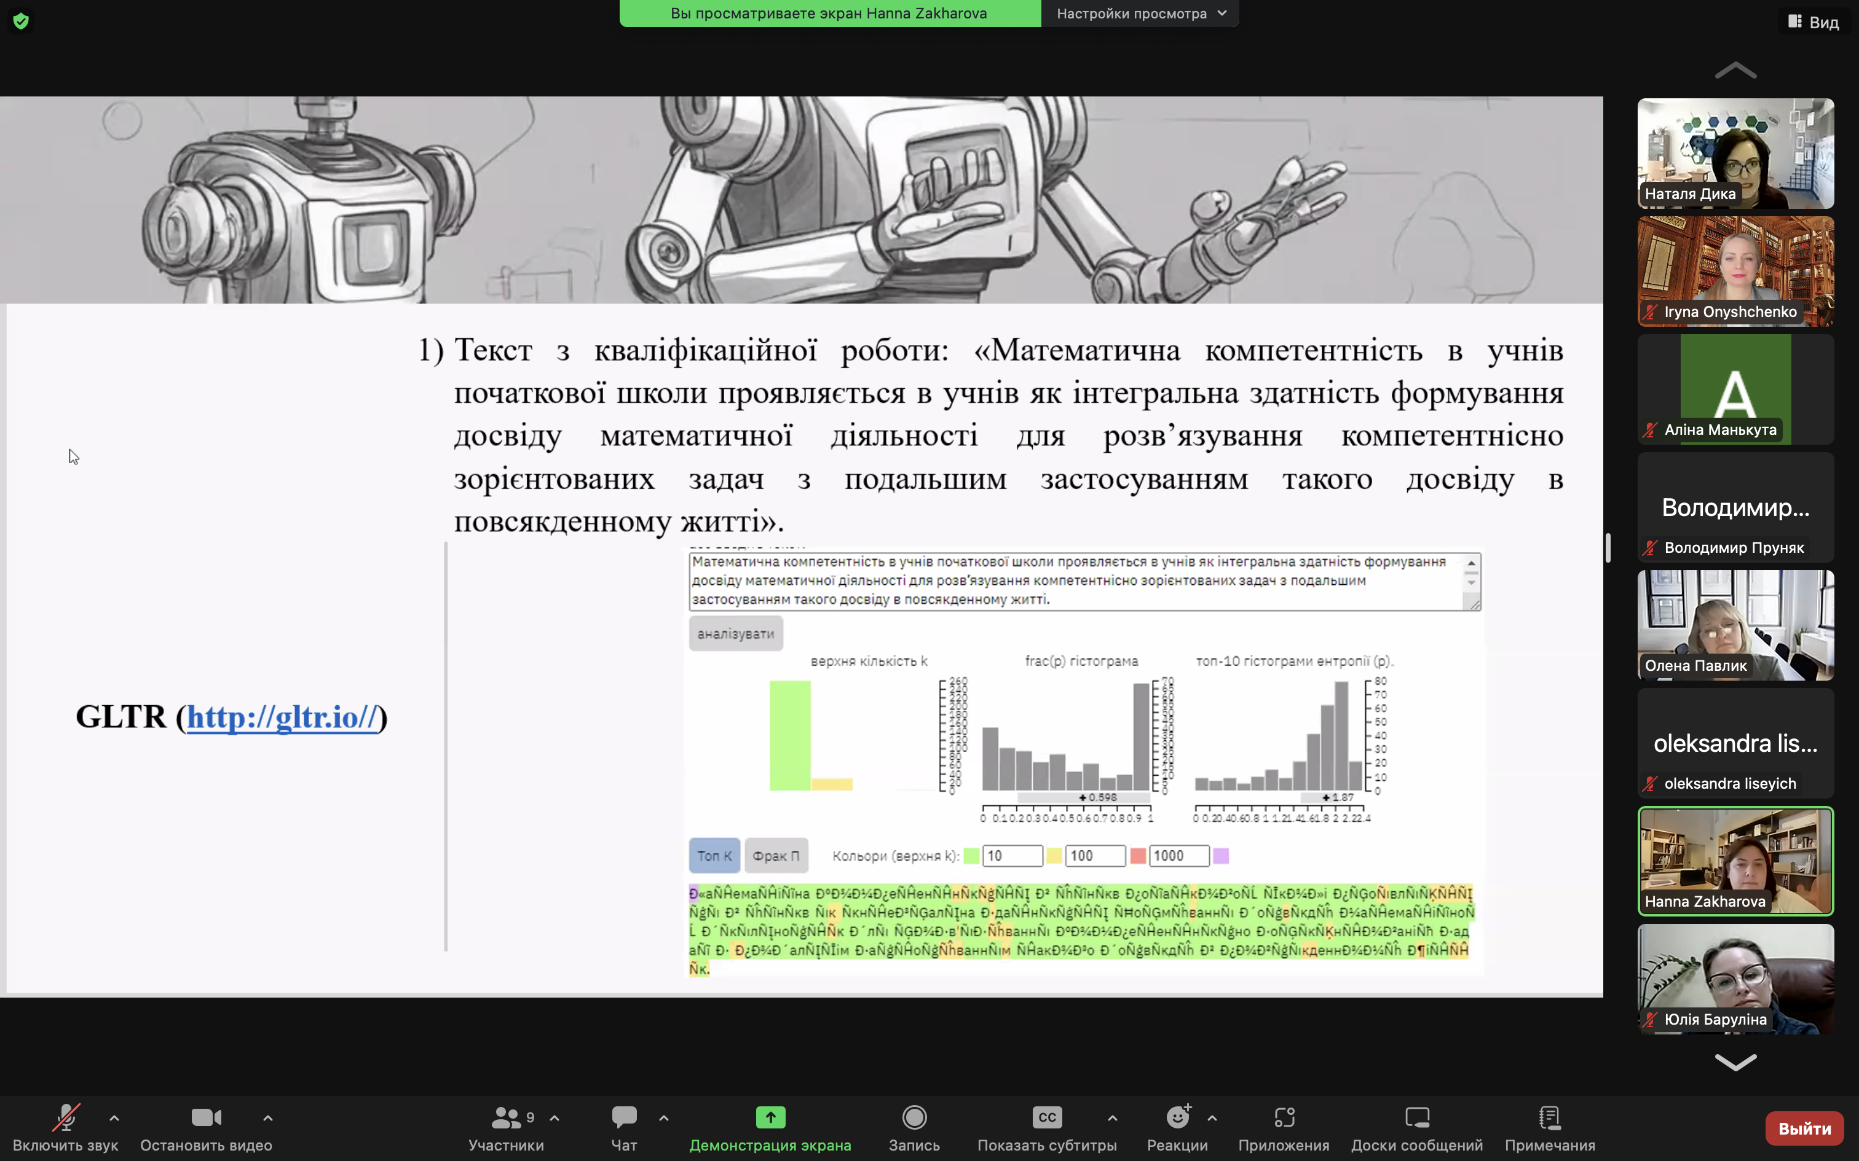Click the green encryption shield icon

click(21, 21)
